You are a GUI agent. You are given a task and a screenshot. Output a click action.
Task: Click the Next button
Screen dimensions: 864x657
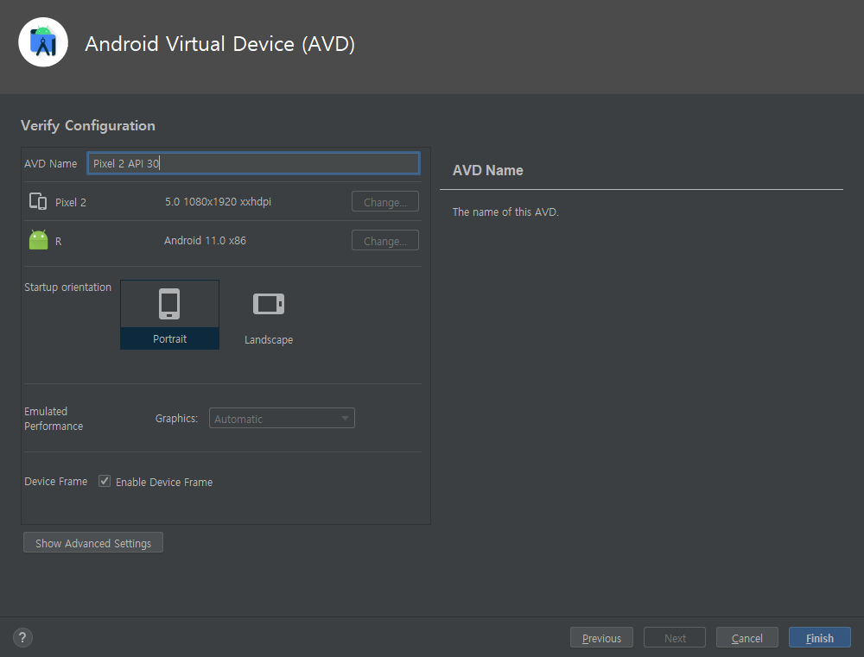tap(675, 637)
